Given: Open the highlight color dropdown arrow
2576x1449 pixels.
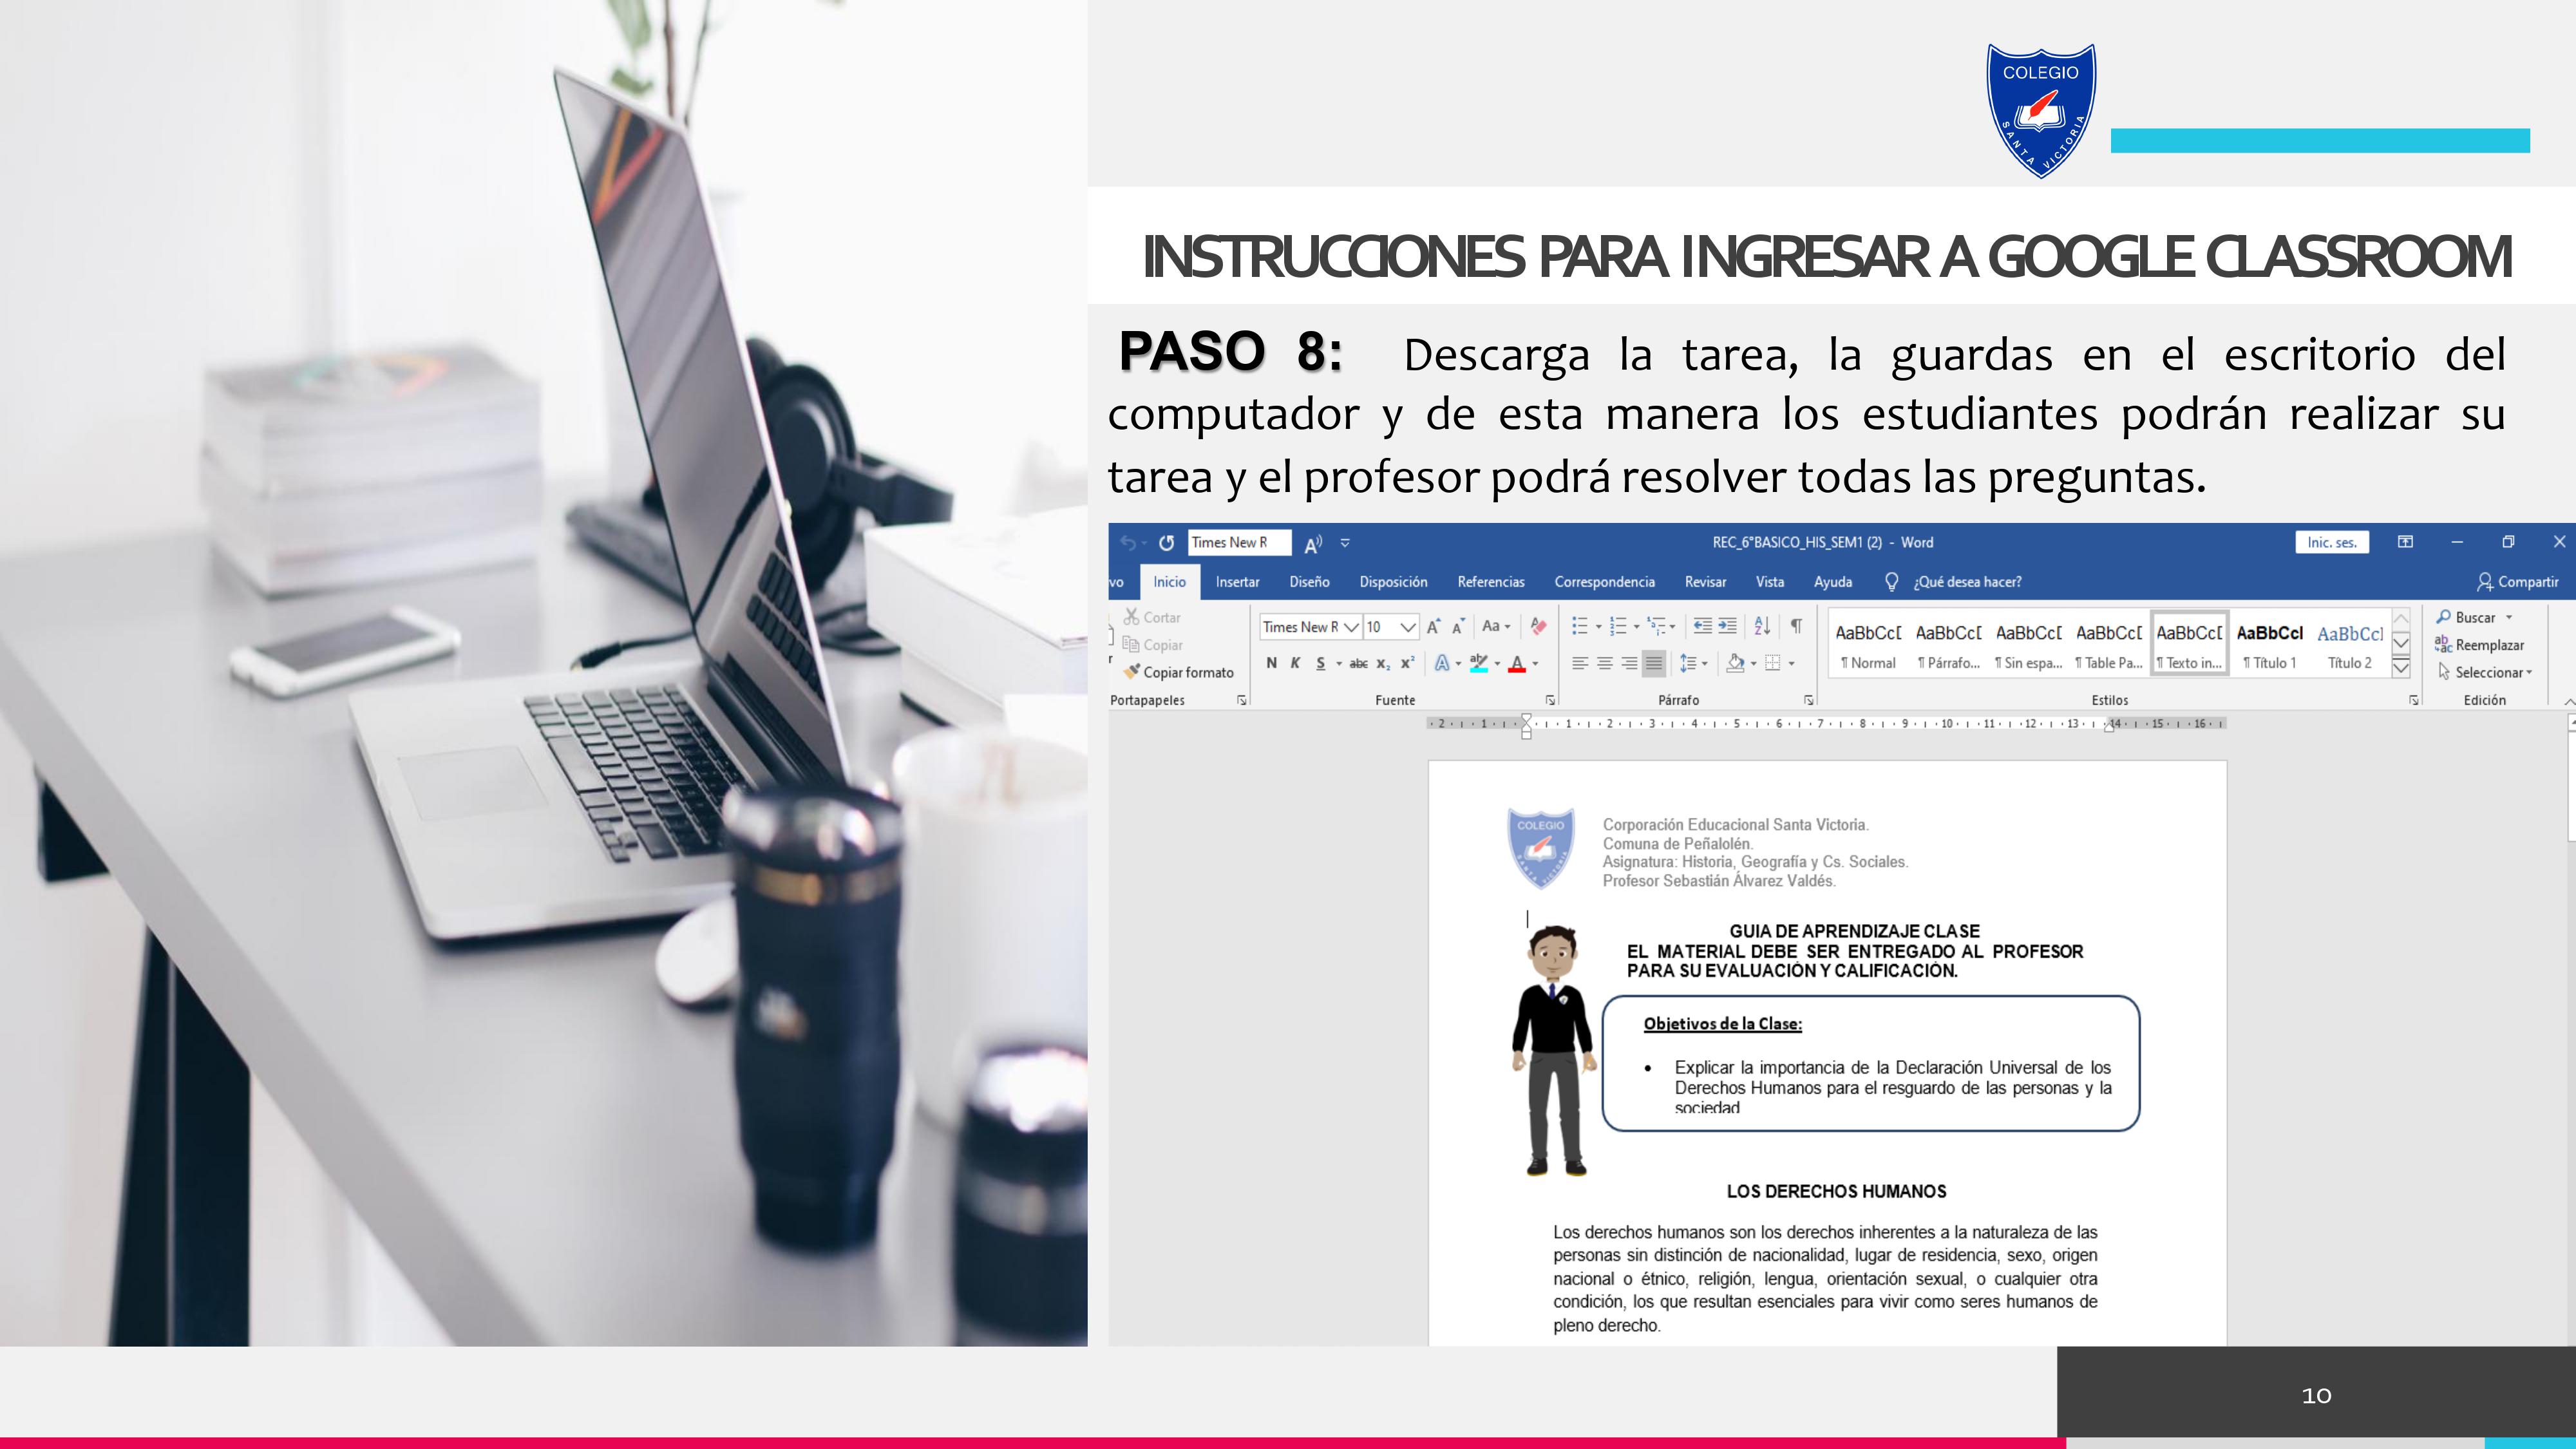Looking at the screenshot, I should 1497,663.
